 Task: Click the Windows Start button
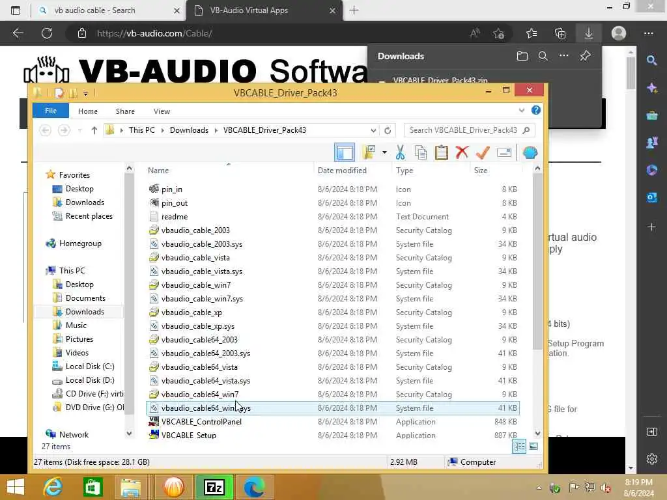pyautogui.click(x=16, y=487)
